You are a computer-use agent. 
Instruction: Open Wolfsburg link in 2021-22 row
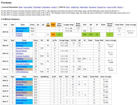tap(19, 69)
